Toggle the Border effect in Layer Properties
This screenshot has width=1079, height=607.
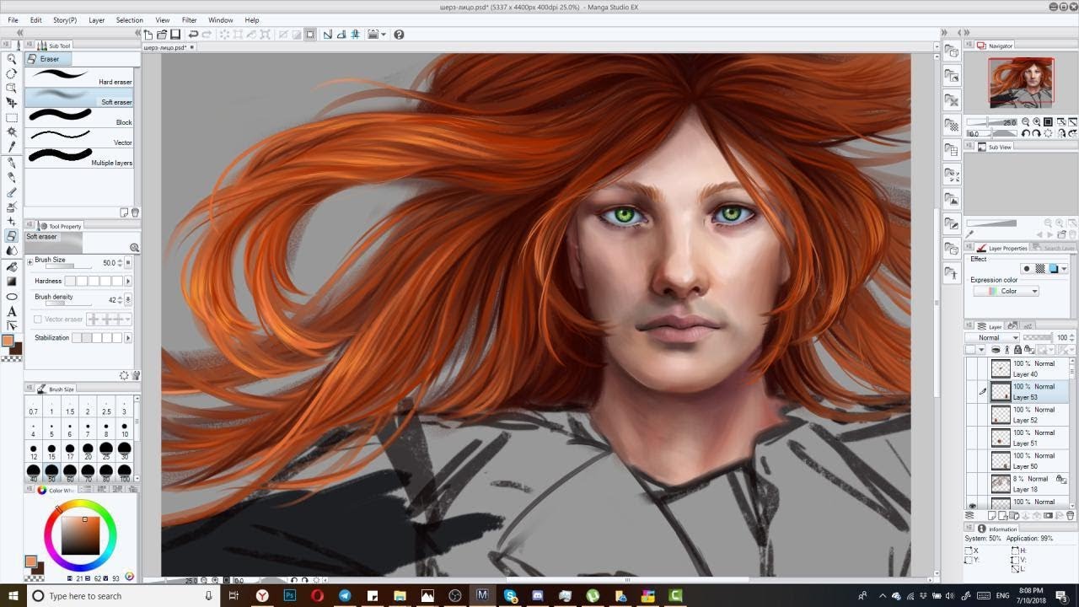(1026, 269)
